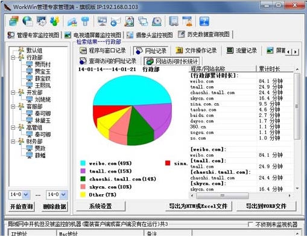Click the blue screw bolt toolbar icon
This screenshot has width=307, height=237.
(85, 22)
